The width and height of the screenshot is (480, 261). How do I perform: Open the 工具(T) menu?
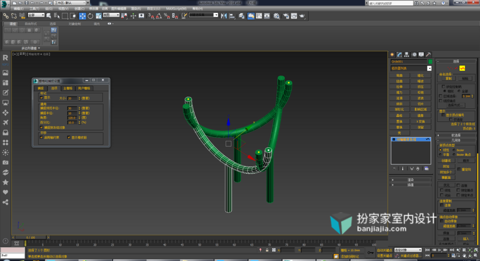(x=34, y=9)
